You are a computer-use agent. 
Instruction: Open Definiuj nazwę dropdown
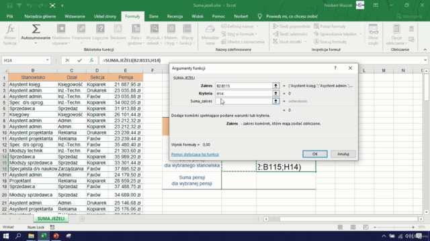pyautogui.click(x=240, y=27)
